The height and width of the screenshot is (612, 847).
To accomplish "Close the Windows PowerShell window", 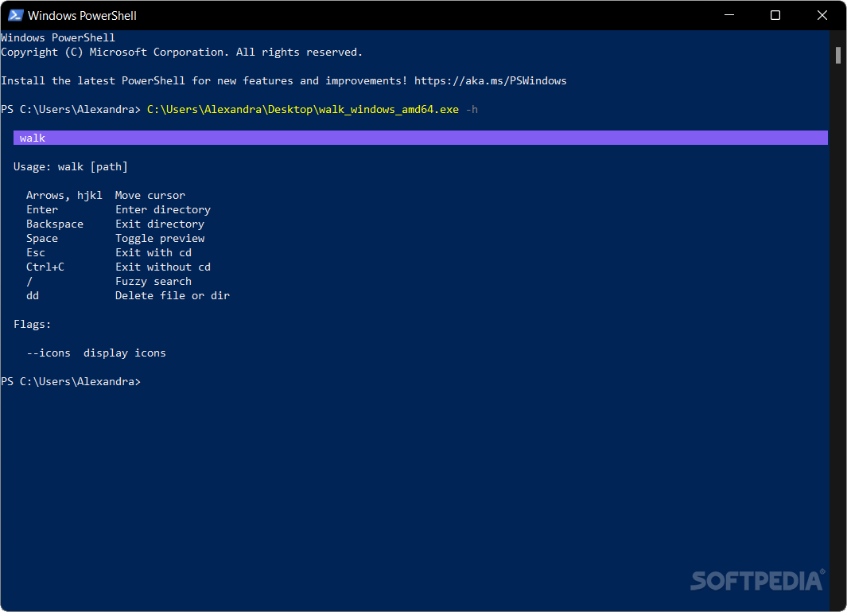I will pyautogui.click(x=822, y=15).
